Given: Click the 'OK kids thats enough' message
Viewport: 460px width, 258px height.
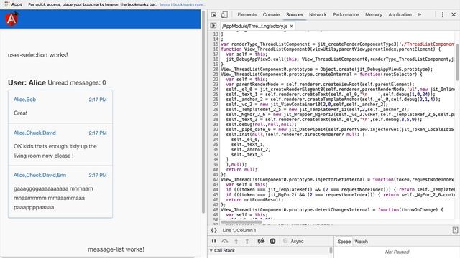Looking at the screenshot, I should pos(55,151).
